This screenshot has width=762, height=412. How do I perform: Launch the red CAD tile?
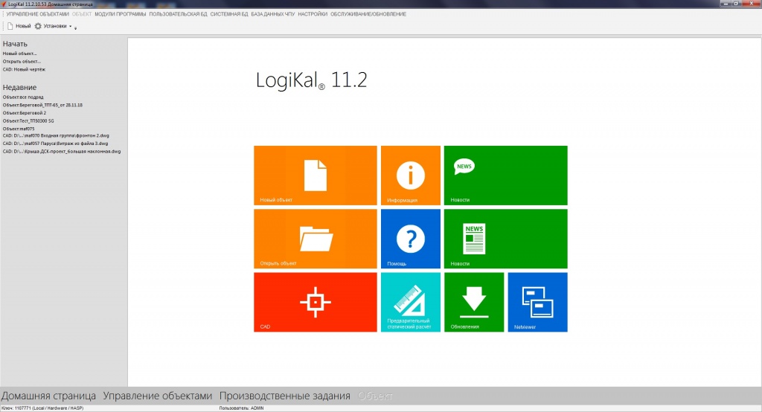(x=315, y=302)
